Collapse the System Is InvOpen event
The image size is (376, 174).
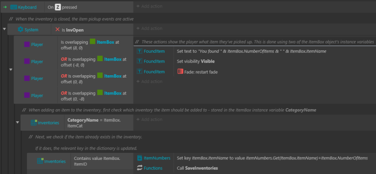coord(4,29)
